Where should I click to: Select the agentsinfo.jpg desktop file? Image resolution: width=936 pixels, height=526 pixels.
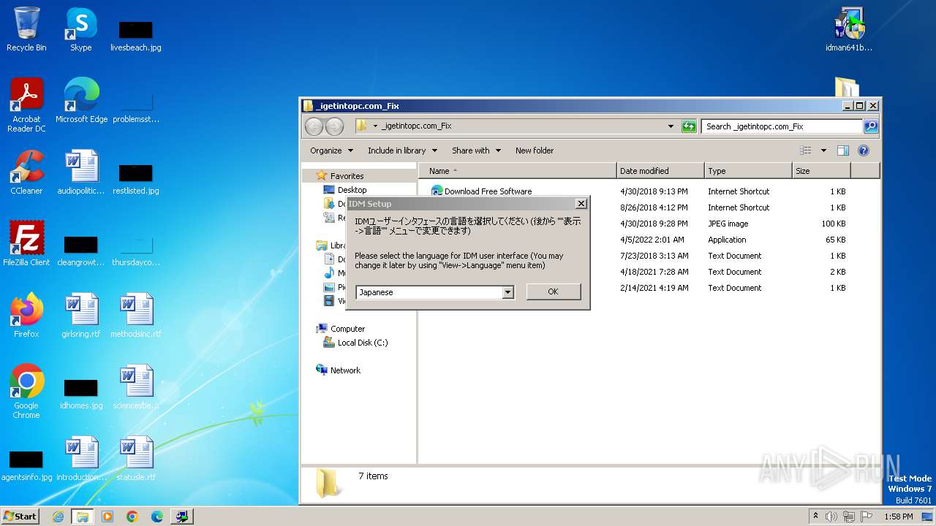(x=26, y=465)
